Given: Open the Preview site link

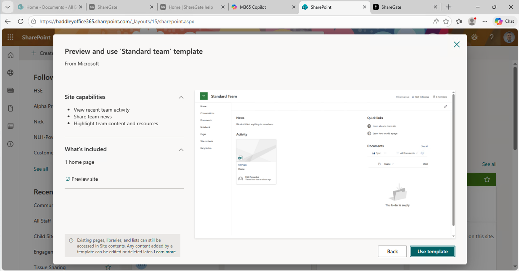Looking at the screenshot, I should pos(82,179).
